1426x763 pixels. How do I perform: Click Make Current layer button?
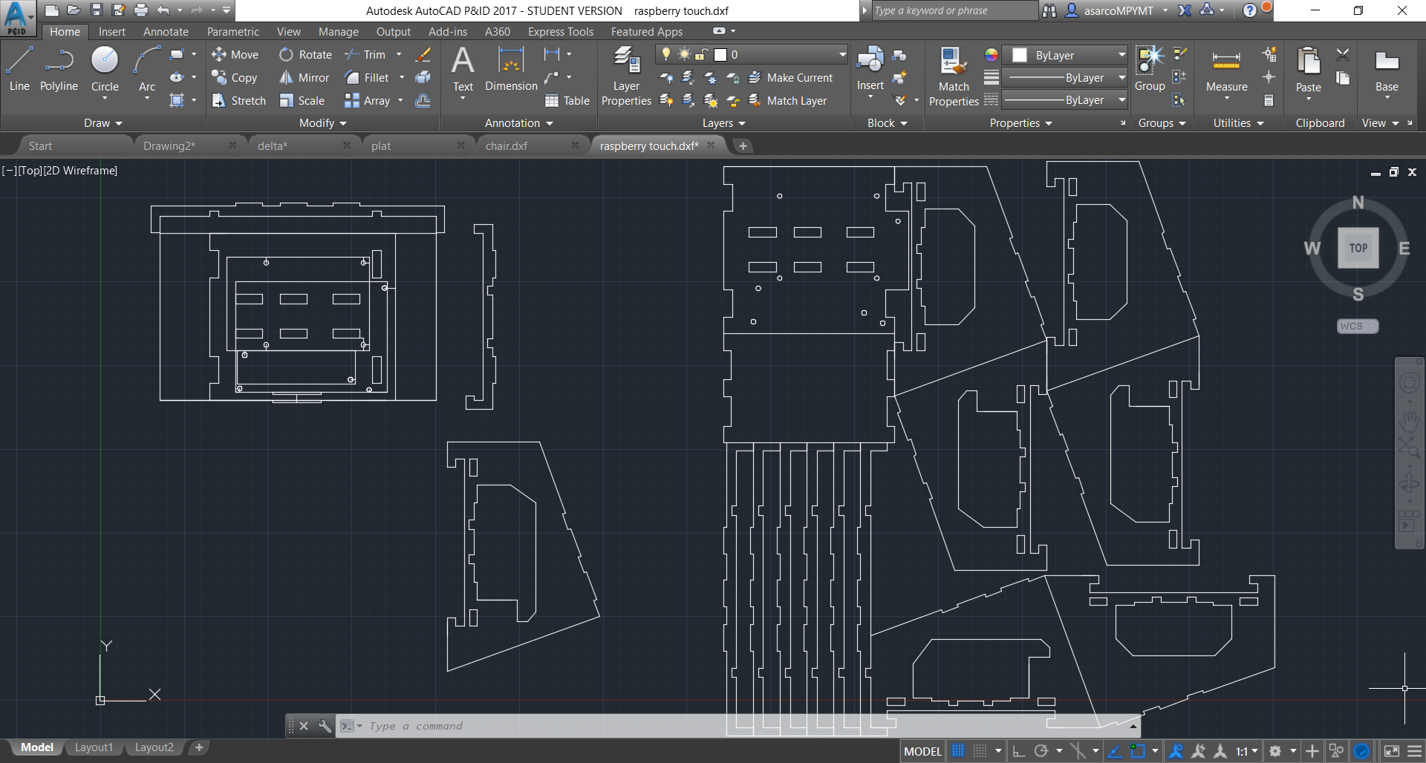[790, 77]
